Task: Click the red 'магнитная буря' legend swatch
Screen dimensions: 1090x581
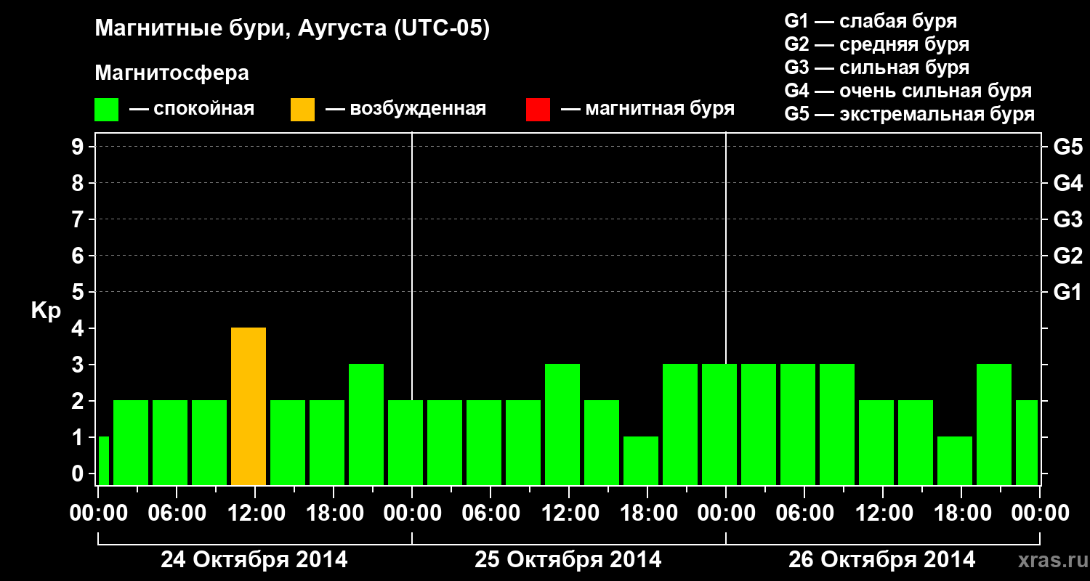Action: tap(538, 109)
